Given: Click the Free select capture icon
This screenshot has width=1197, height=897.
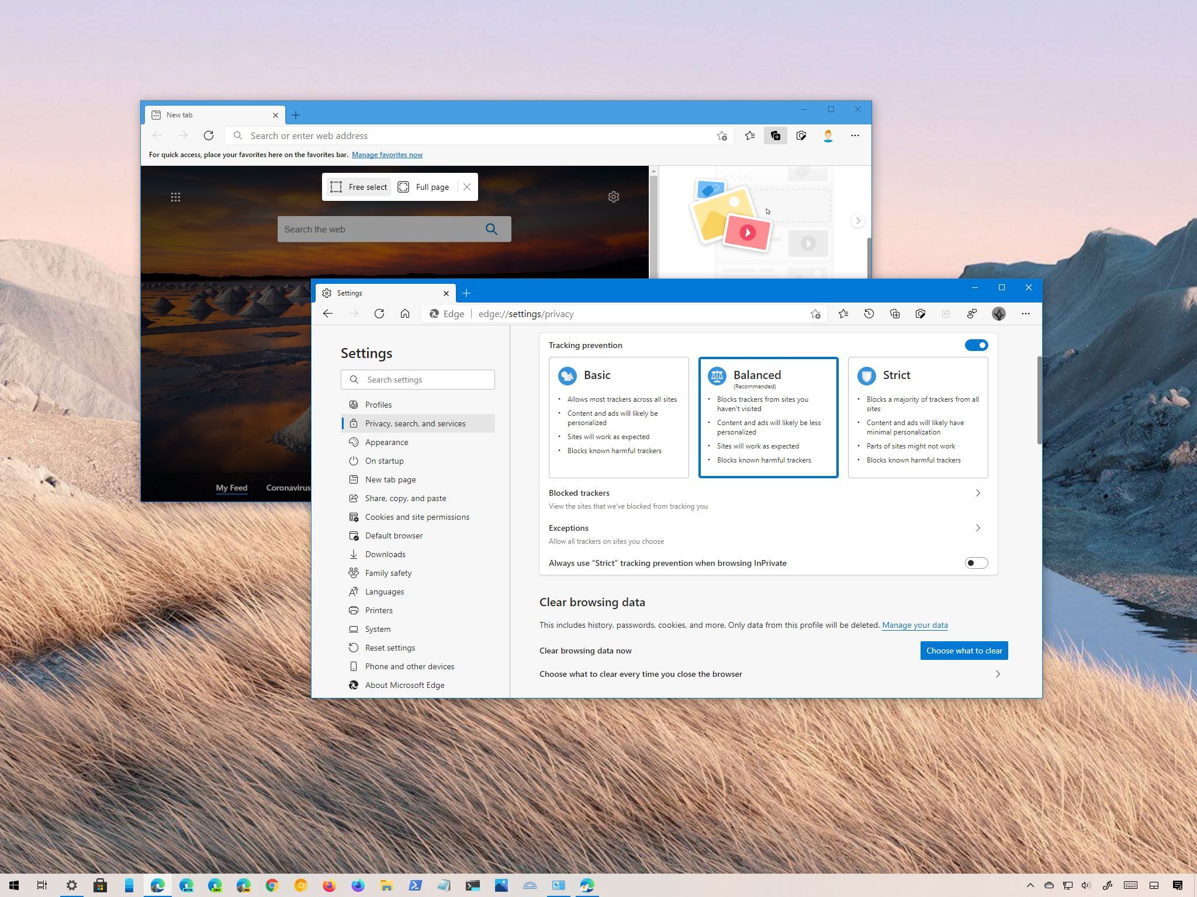Looking at the screenshot, I should [336, 187].
